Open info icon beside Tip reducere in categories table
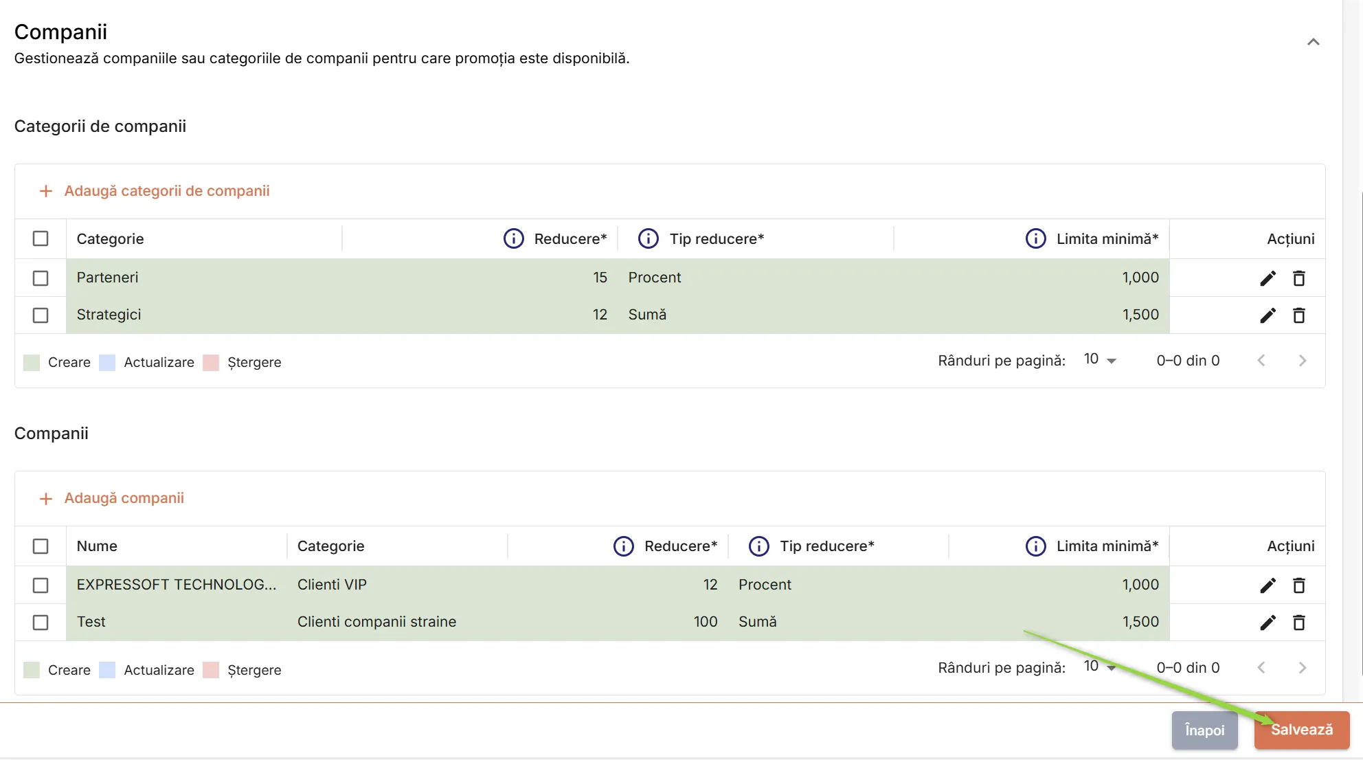Viewport: 1363px width, 760px height. tap(649, 238)
